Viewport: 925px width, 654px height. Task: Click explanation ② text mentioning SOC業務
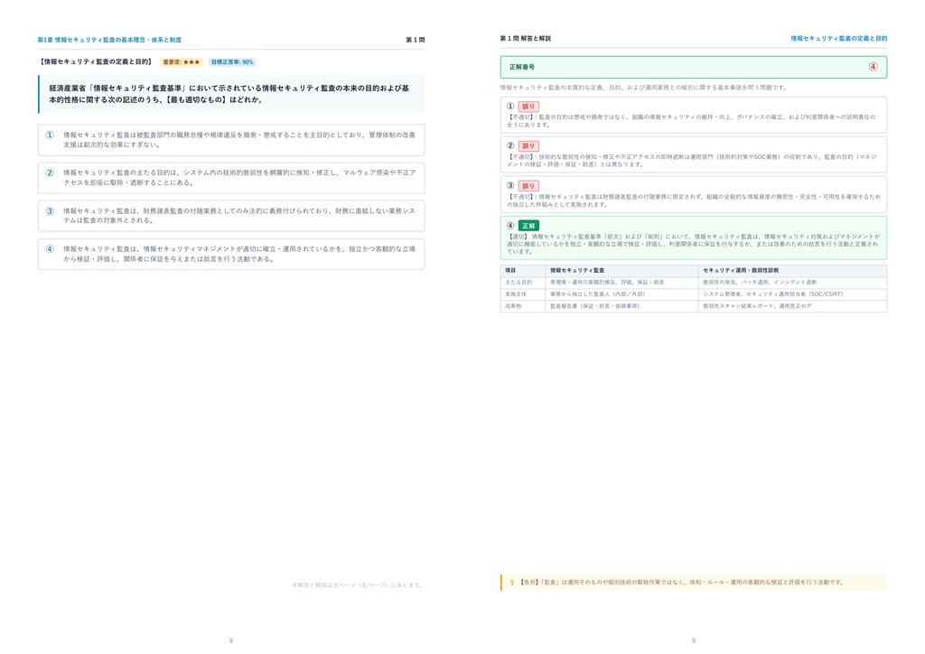click(691, 161)
